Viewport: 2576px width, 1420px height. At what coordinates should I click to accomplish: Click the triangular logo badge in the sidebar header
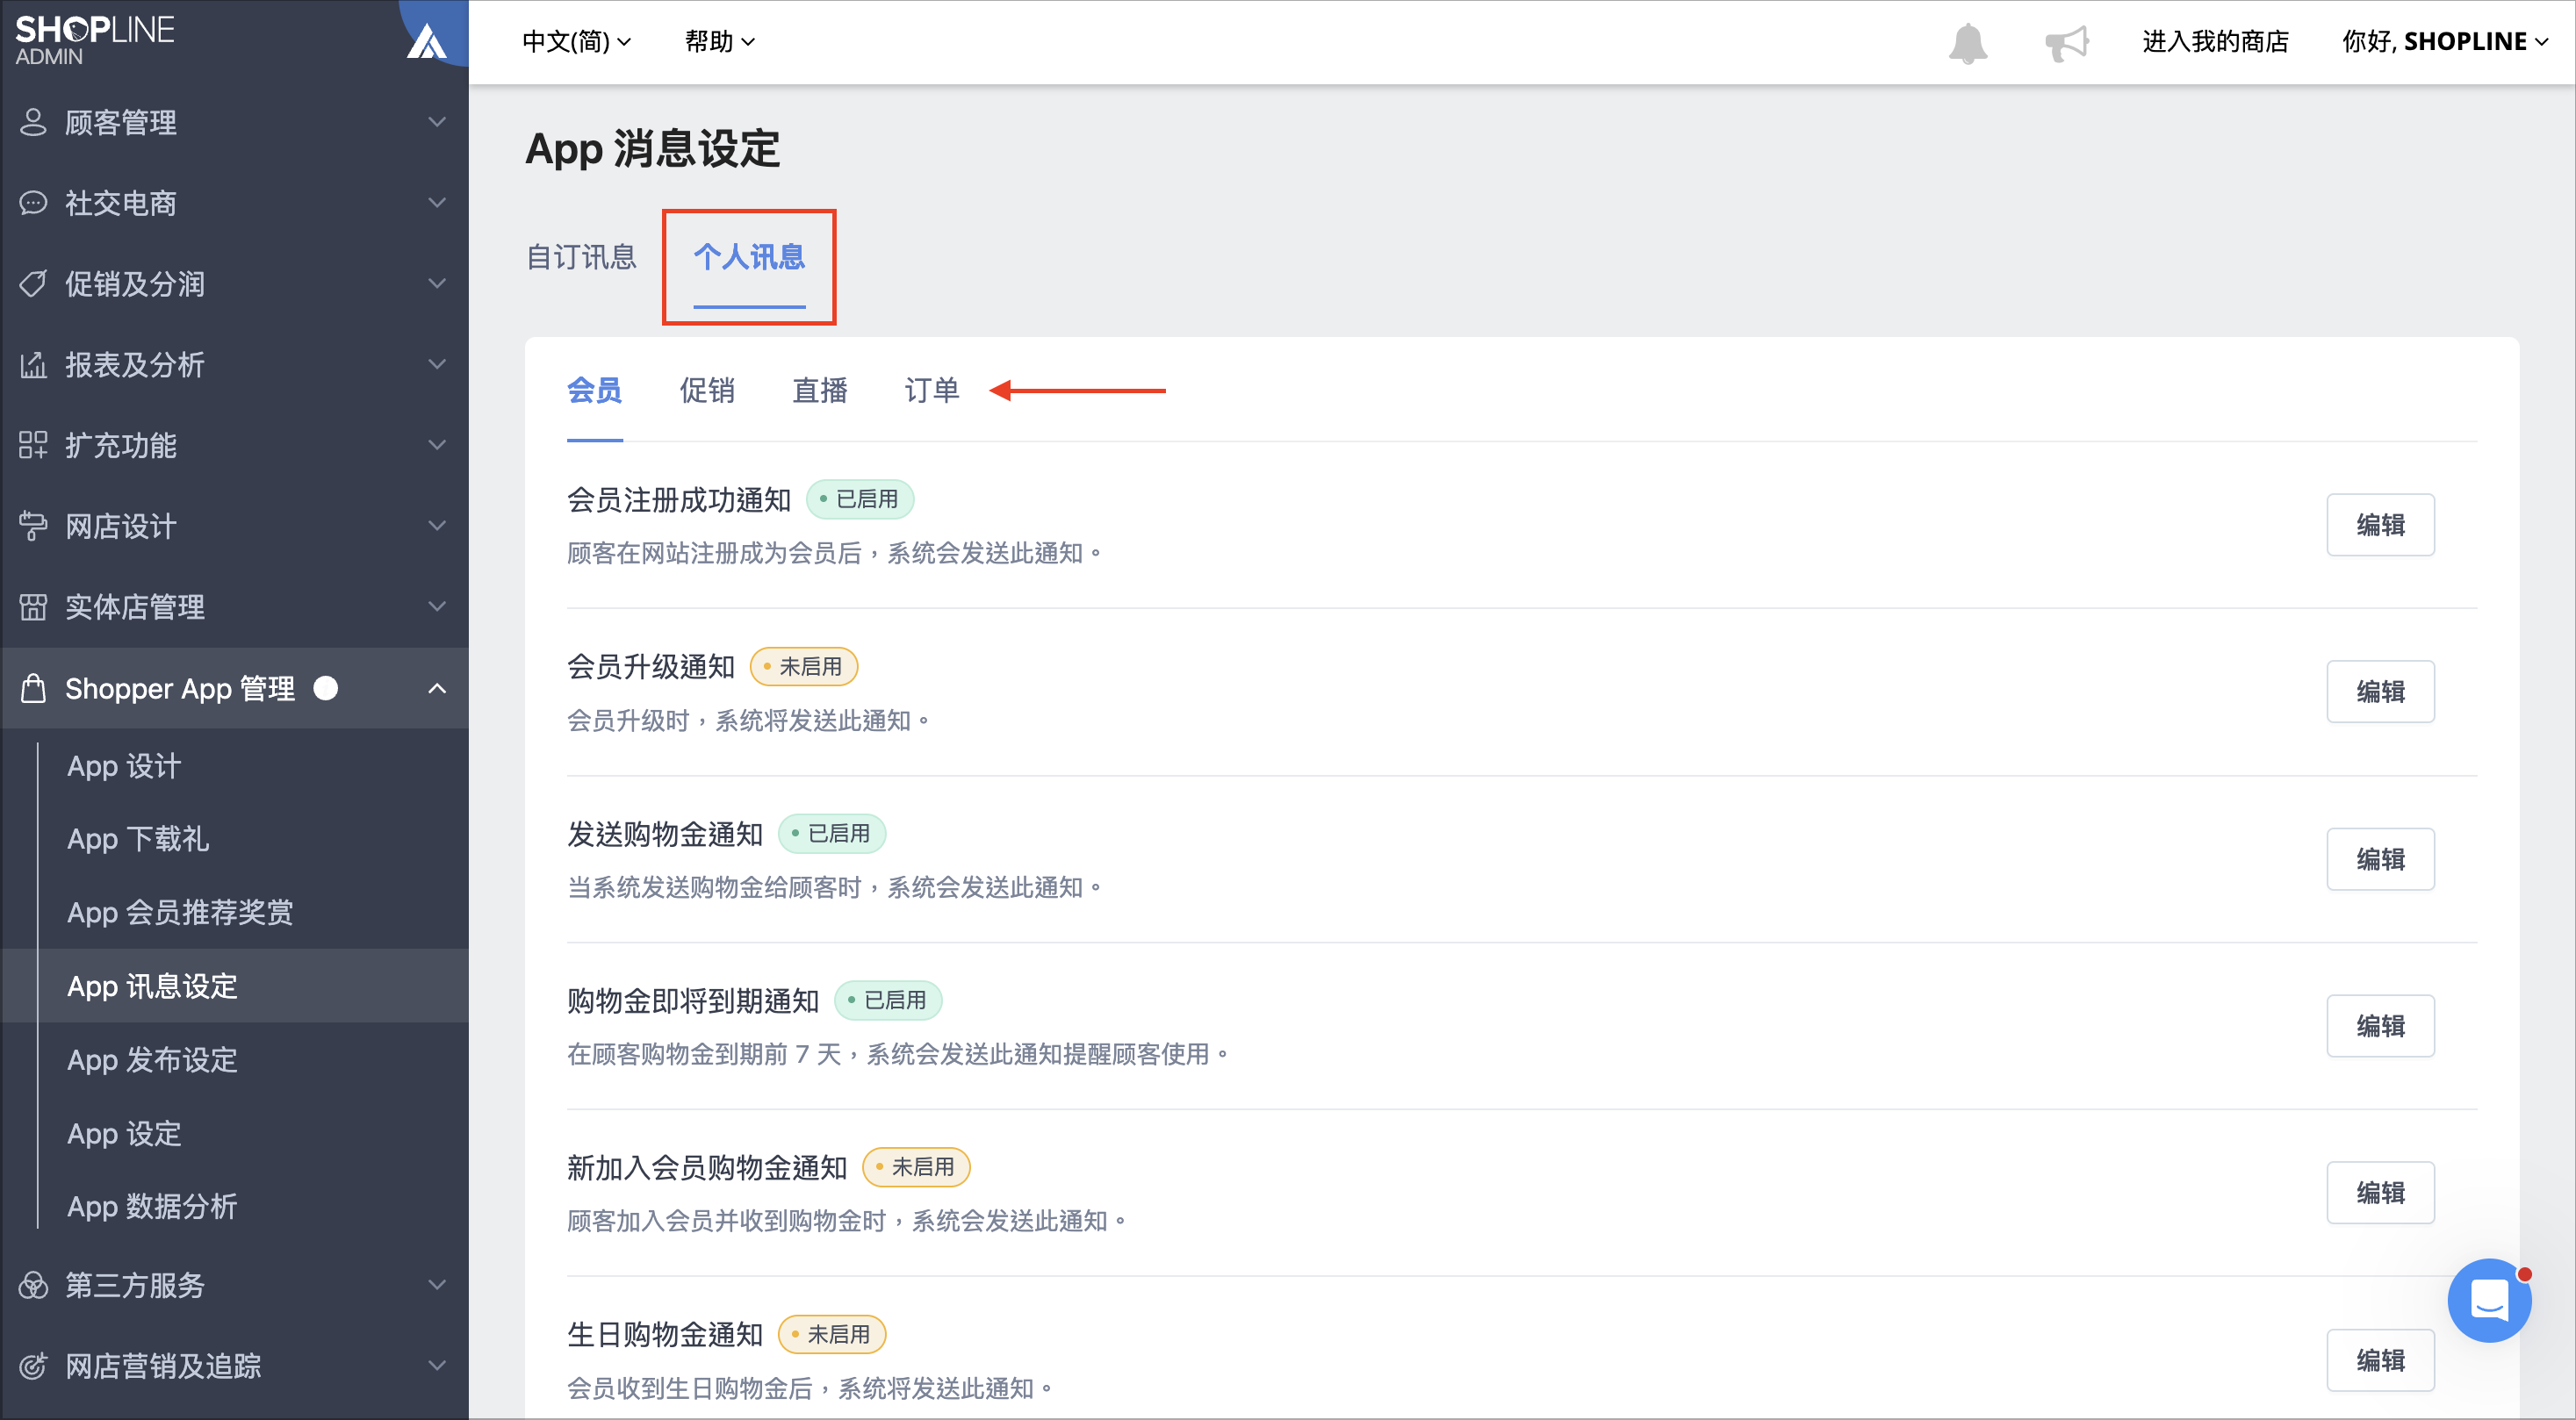pos(428,41)
